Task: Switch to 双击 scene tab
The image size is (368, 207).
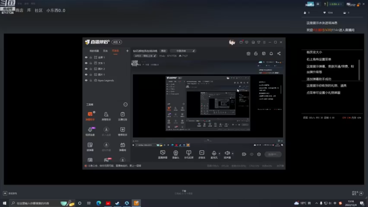Action: (x=105, y=51)
